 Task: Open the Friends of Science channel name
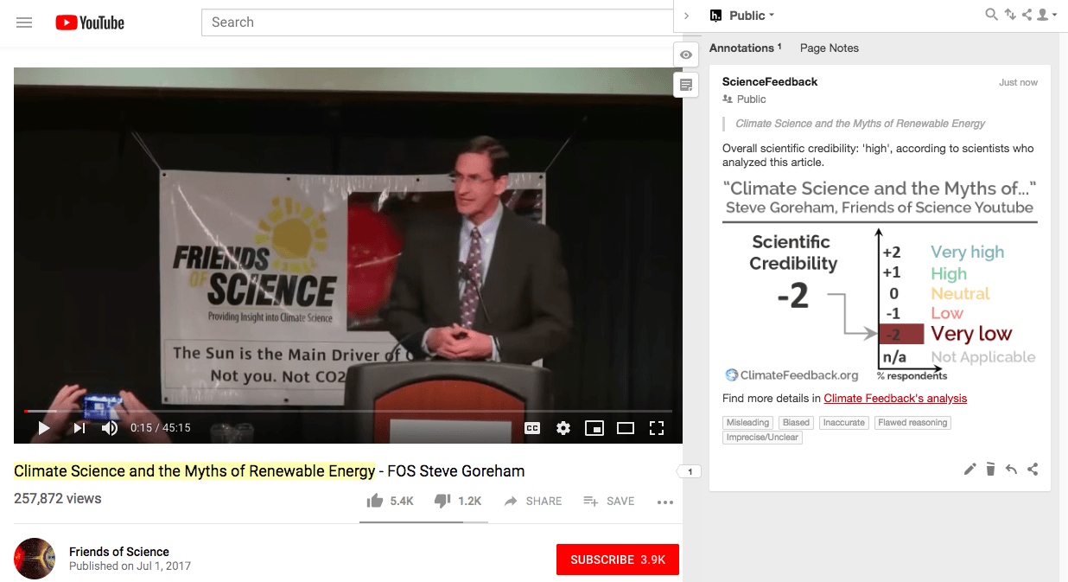[119, 552]
